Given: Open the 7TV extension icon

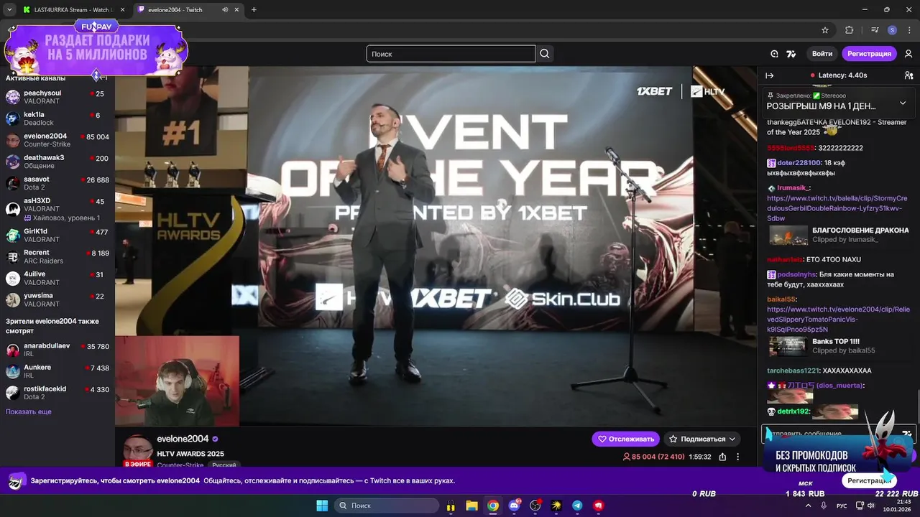Looking at the screenshot, I should tap(791, 54).
